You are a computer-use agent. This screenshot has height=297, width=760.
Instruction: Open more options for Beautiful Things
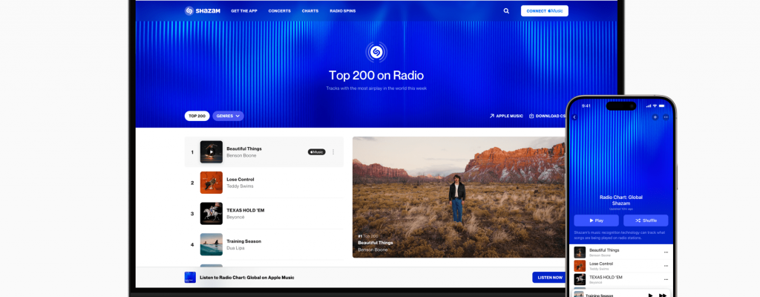(332, 151)
